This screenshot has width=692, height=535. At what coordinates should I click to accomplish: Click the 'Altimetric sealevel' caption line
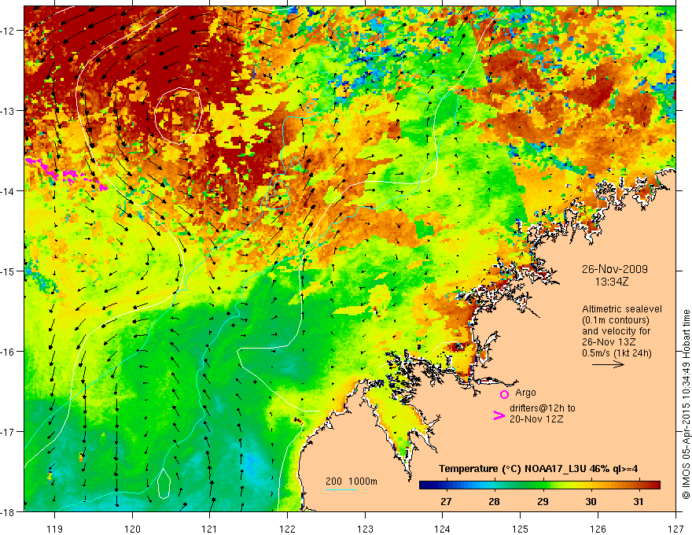pos(622,309)
